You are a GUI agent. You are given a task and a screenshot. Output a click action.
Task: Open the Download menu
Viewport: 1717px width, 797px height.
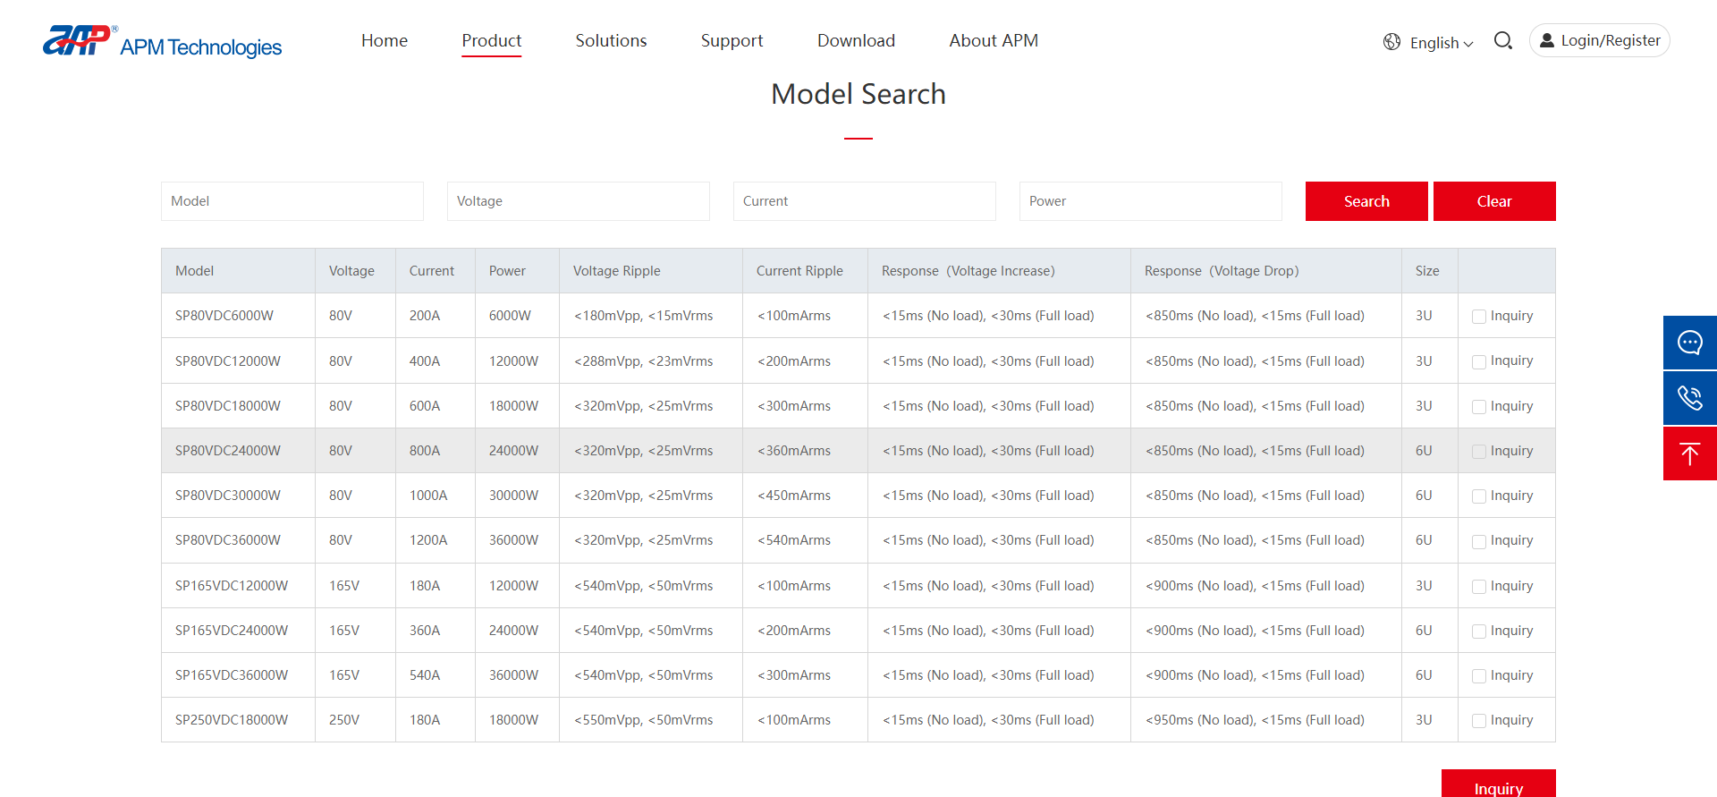tap(856, 41)
